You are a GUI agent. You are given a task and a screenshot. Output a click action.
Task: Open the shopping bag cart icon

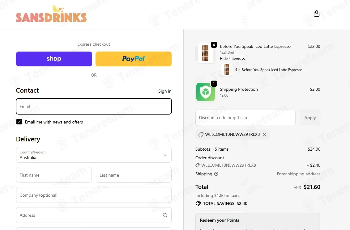click(316, 14)
